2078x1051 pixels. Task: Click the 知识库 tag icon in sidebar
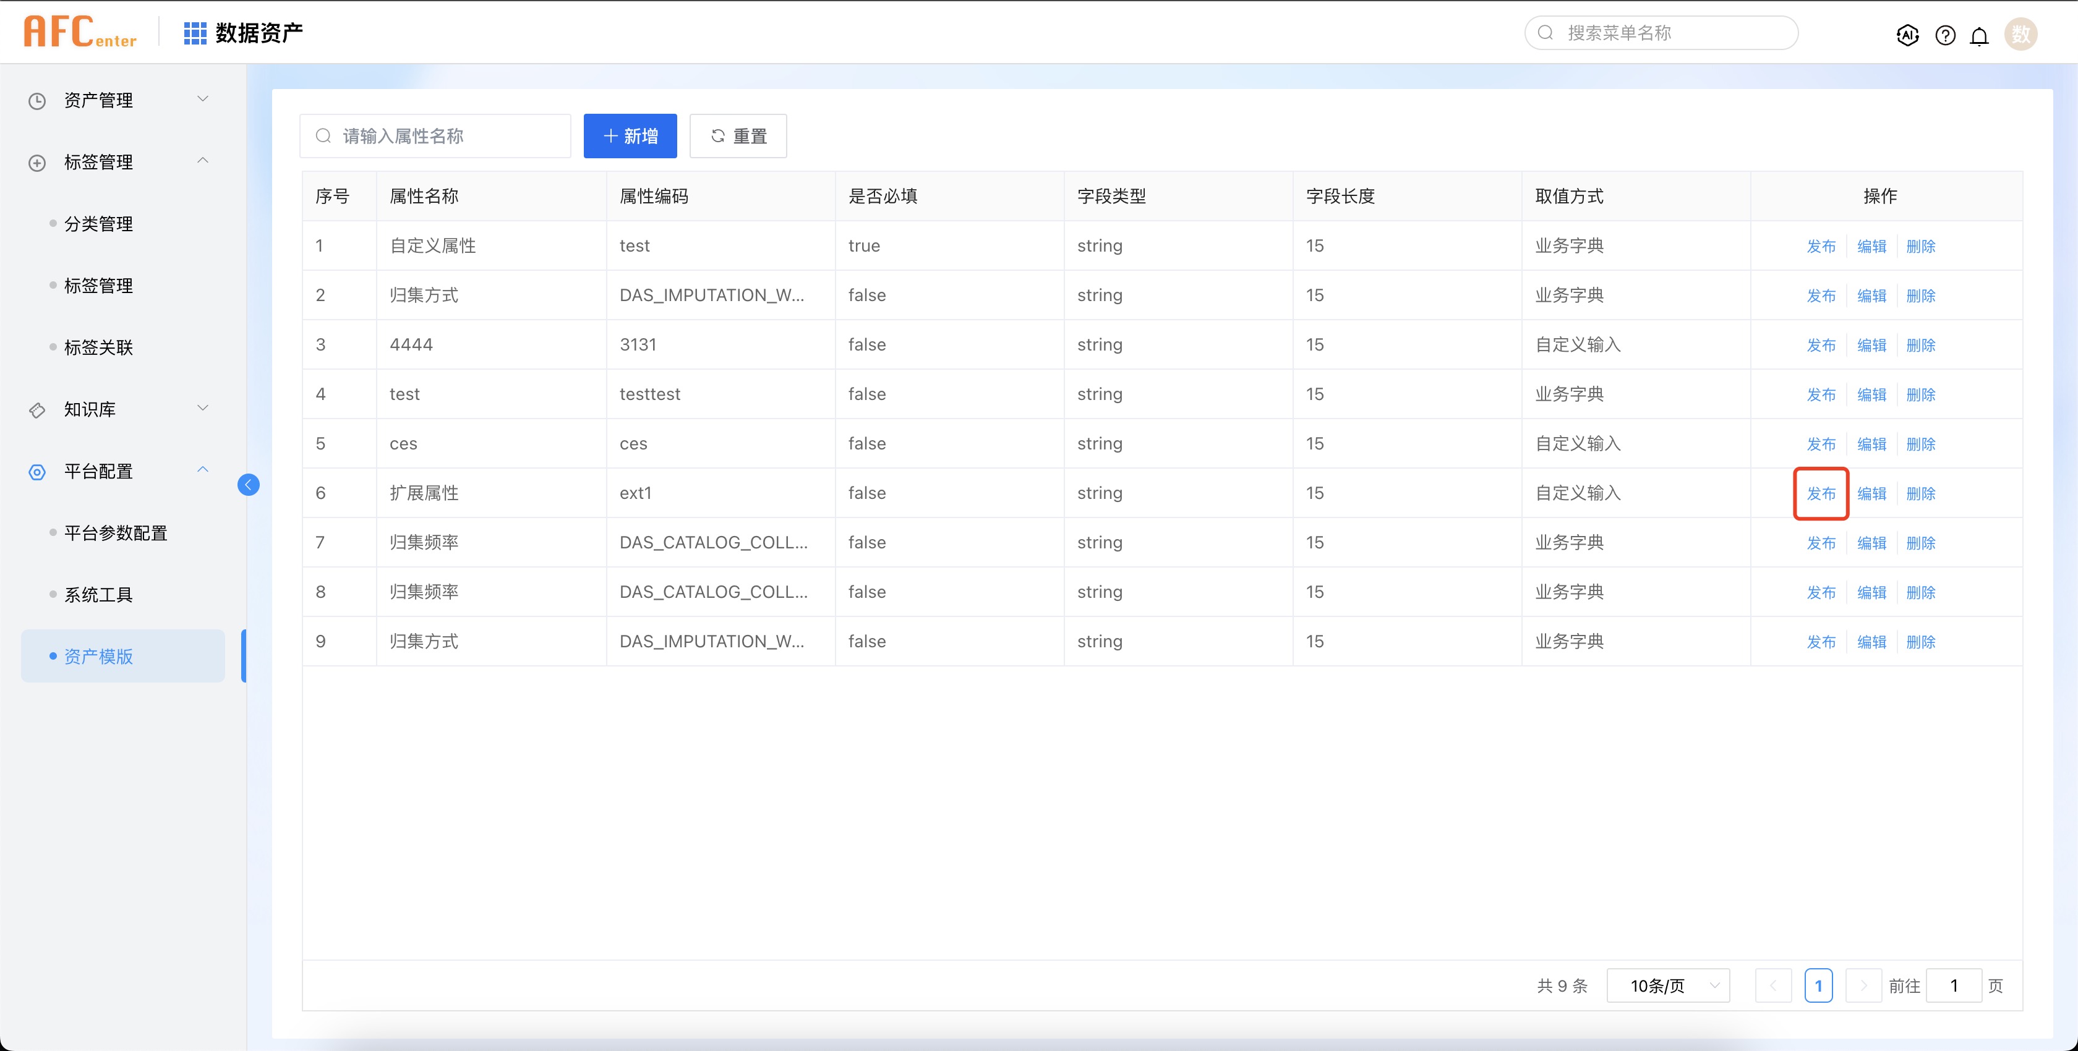[37, 410]
